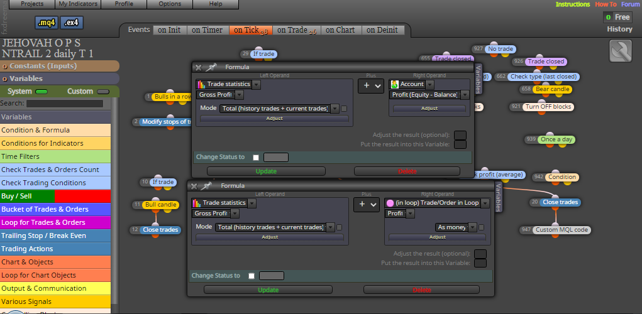Open Loop for Trades & Orders category
Image resolution: width=642 pixels, height=314 pixels.
pos(55,222)
